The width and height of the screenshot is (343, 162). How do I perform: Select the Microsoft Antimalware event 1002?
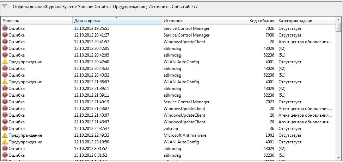click(185, 135)
